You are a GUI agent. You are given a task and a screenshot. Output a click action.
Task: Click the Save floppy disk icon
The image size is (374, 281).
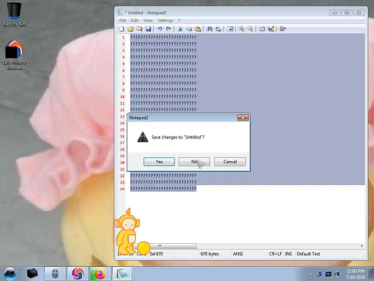click(148, 29)
